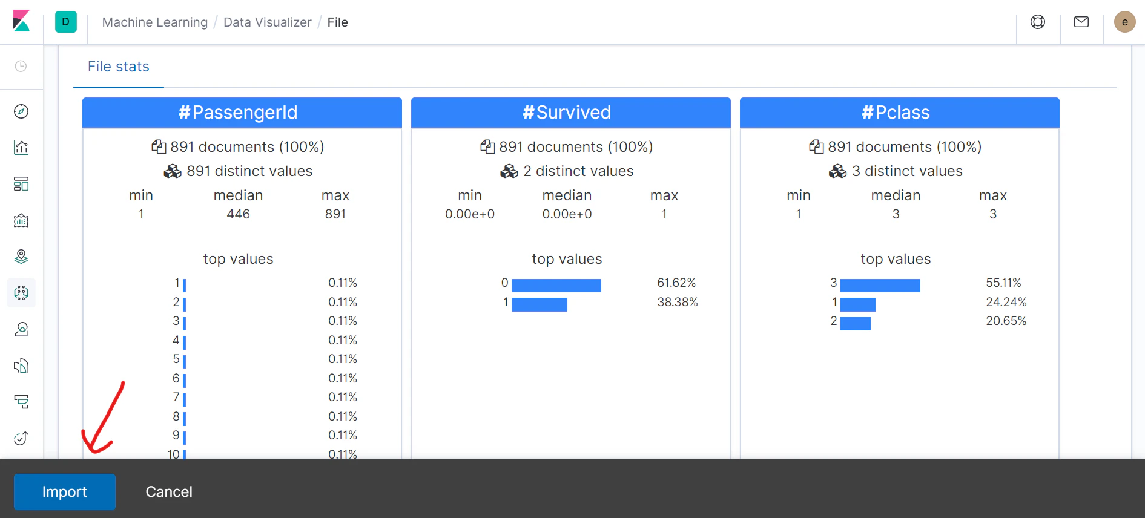The image size is (1145, 518).
Task: Open the Maps icon in sidebar
Action: [21, 257]
